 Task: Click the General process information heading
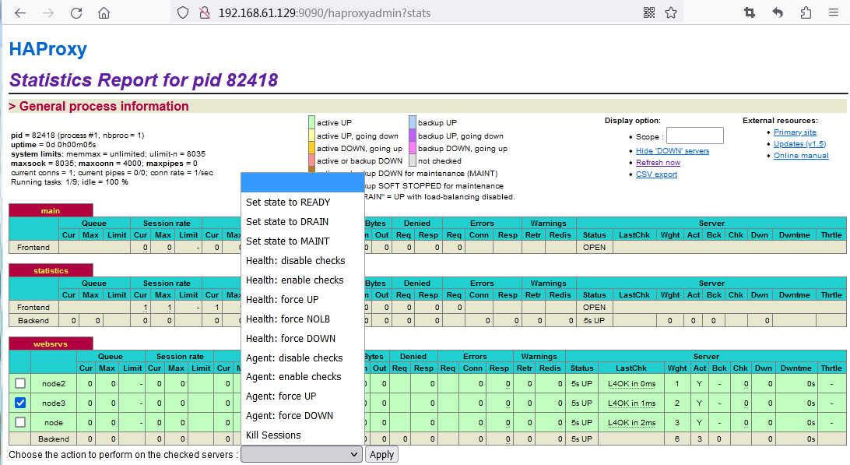(x=99, y=107)
